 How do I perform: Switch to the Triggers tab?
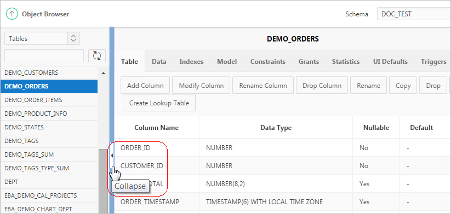[x=433, y=62]
